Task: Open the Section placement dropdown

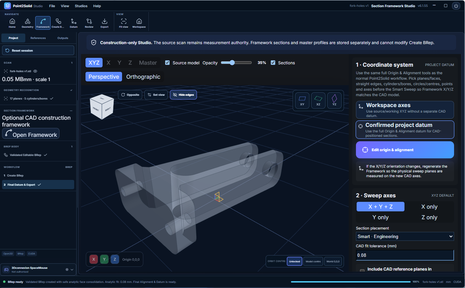Action: [405, 236]
